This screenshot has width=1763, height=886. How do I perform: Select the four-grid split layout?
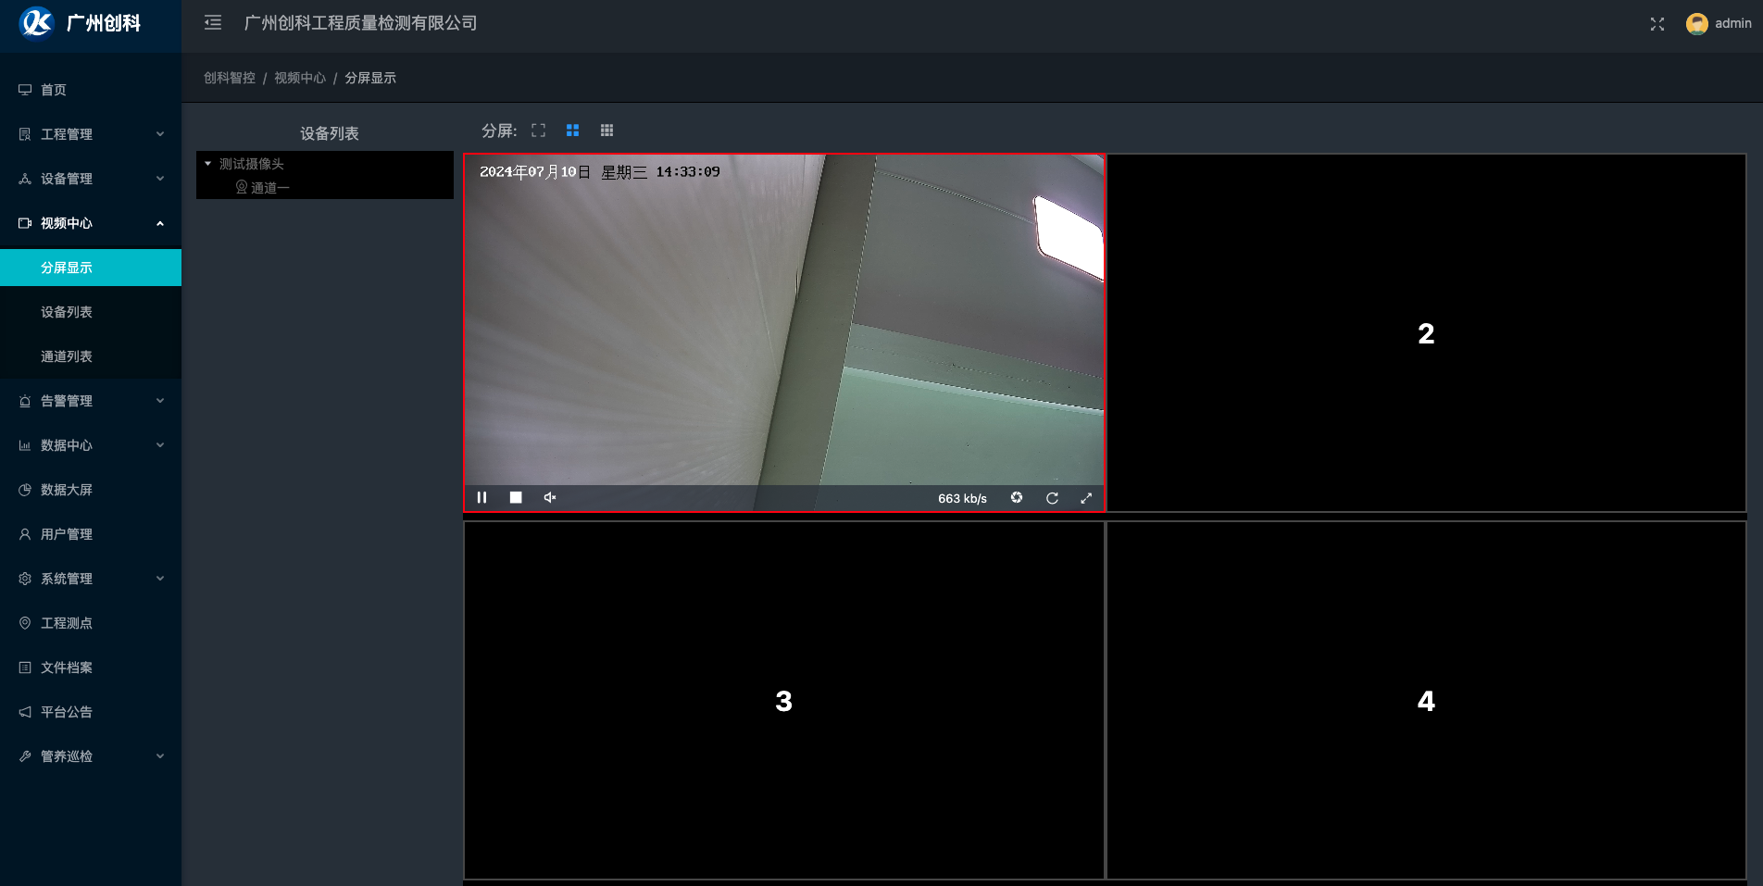pyautogui.click(x=572, y=130)
